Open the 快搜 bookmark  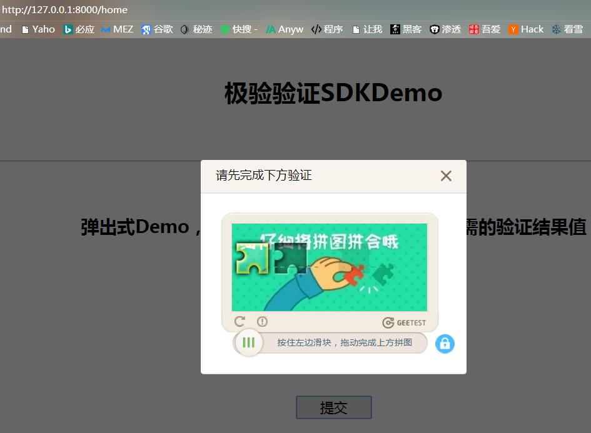tap(239, 29)
